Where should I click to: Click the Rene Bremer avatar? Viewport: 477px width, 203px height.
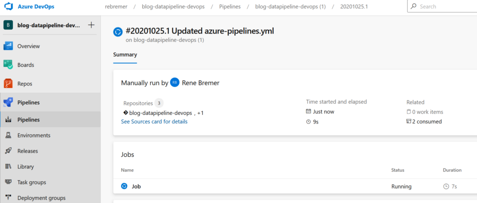(x=174, y=82)
